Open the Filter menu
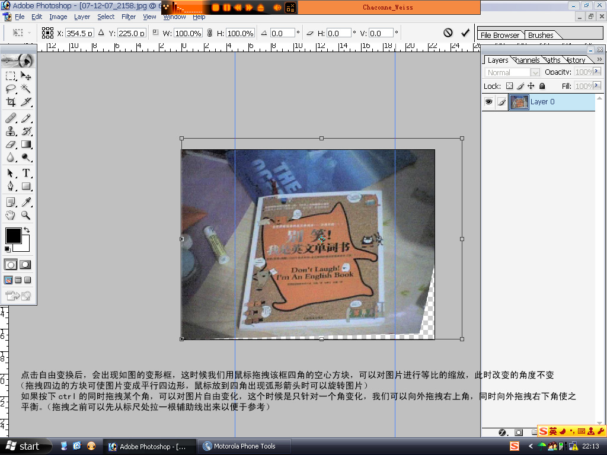The height and width of the screenshot is (455, 607). (129, 17)
